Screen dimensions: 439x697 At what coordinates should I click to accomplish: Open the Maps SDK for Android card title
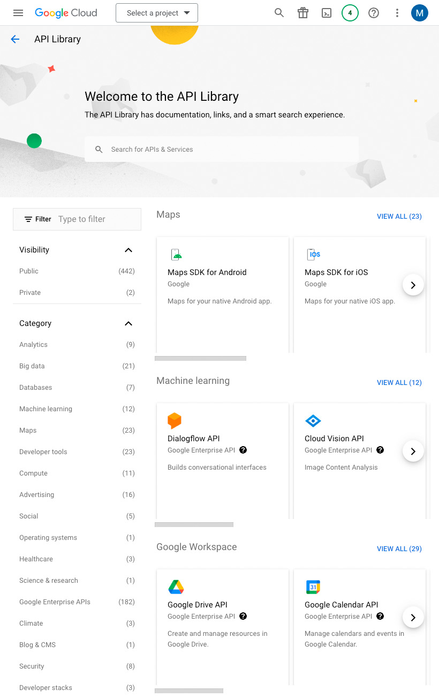click(207, 272)
